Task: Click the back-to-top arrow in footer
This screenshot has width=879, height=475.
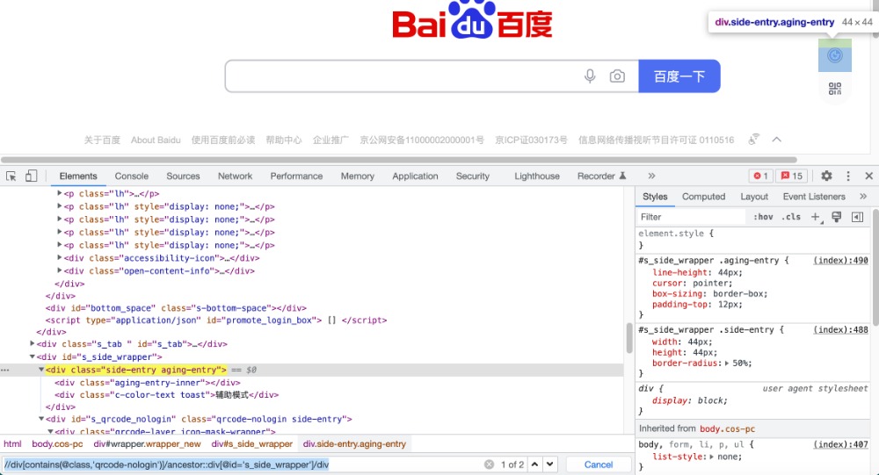Action: (x=776, y=140)
